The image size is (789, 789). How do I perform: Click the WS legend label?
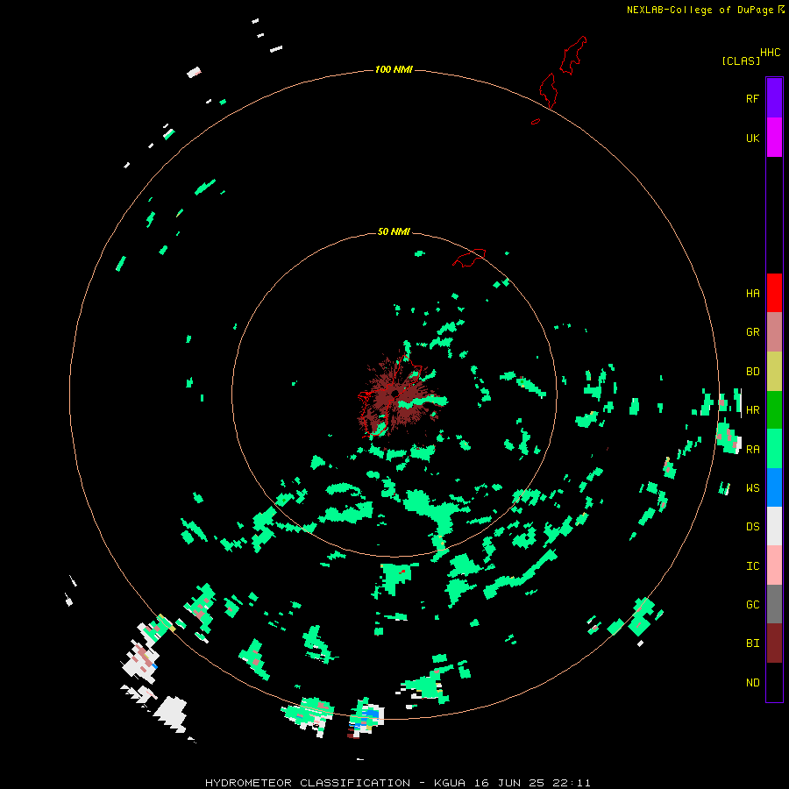point(752,487)
